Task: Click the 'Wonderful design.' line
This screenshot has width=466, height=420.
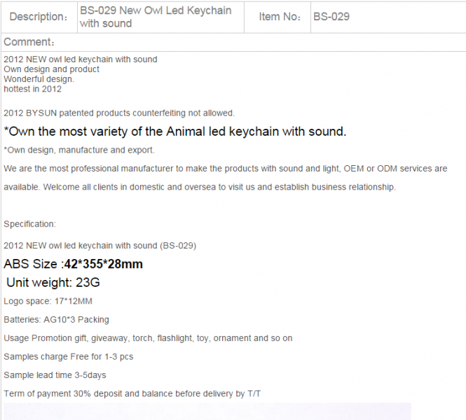Action: click(x=39, y=79)
